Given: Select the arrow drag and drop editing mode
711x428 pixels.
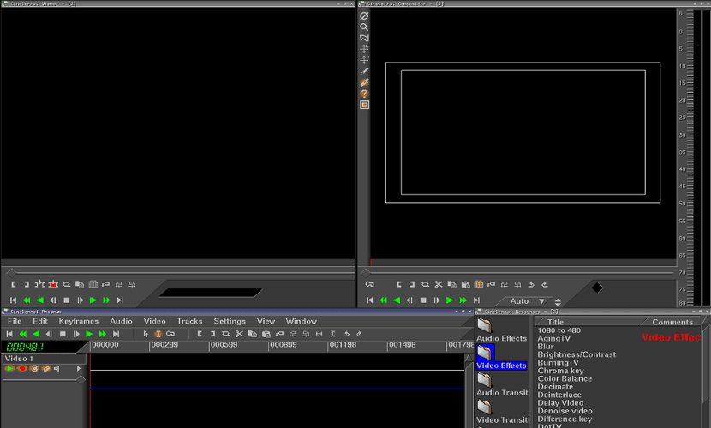Looking at the screenshot, I should click(146, 334).
